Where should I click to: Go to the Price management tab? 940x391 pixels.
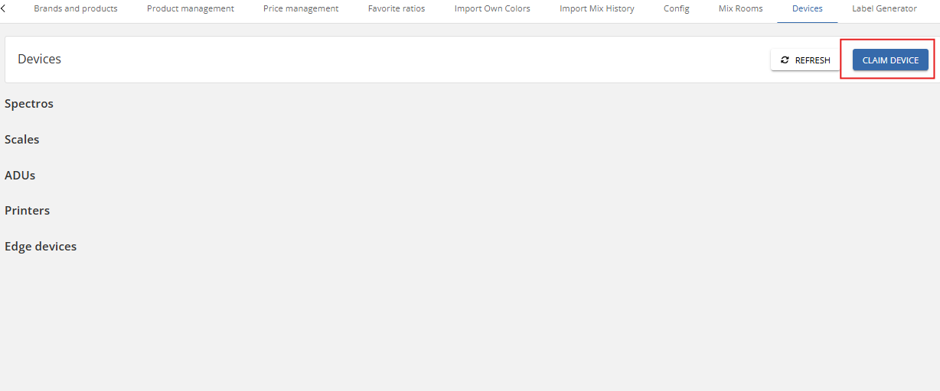pyautogui.click(x=301, y=9)
